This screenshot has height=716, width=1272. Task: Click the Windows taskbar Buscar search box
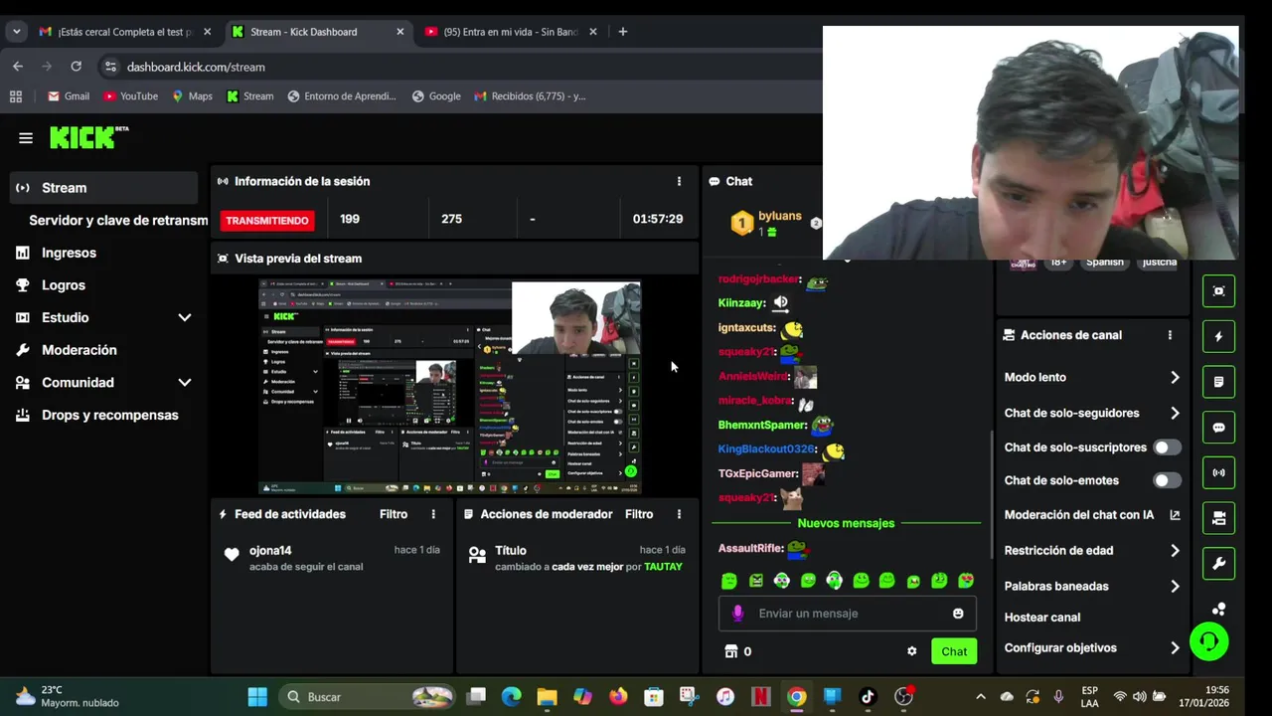coord(366,697)
